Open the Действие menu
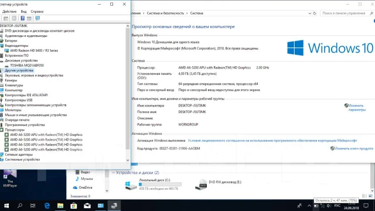This screenshot has width=375, height=211. (9, 12)
